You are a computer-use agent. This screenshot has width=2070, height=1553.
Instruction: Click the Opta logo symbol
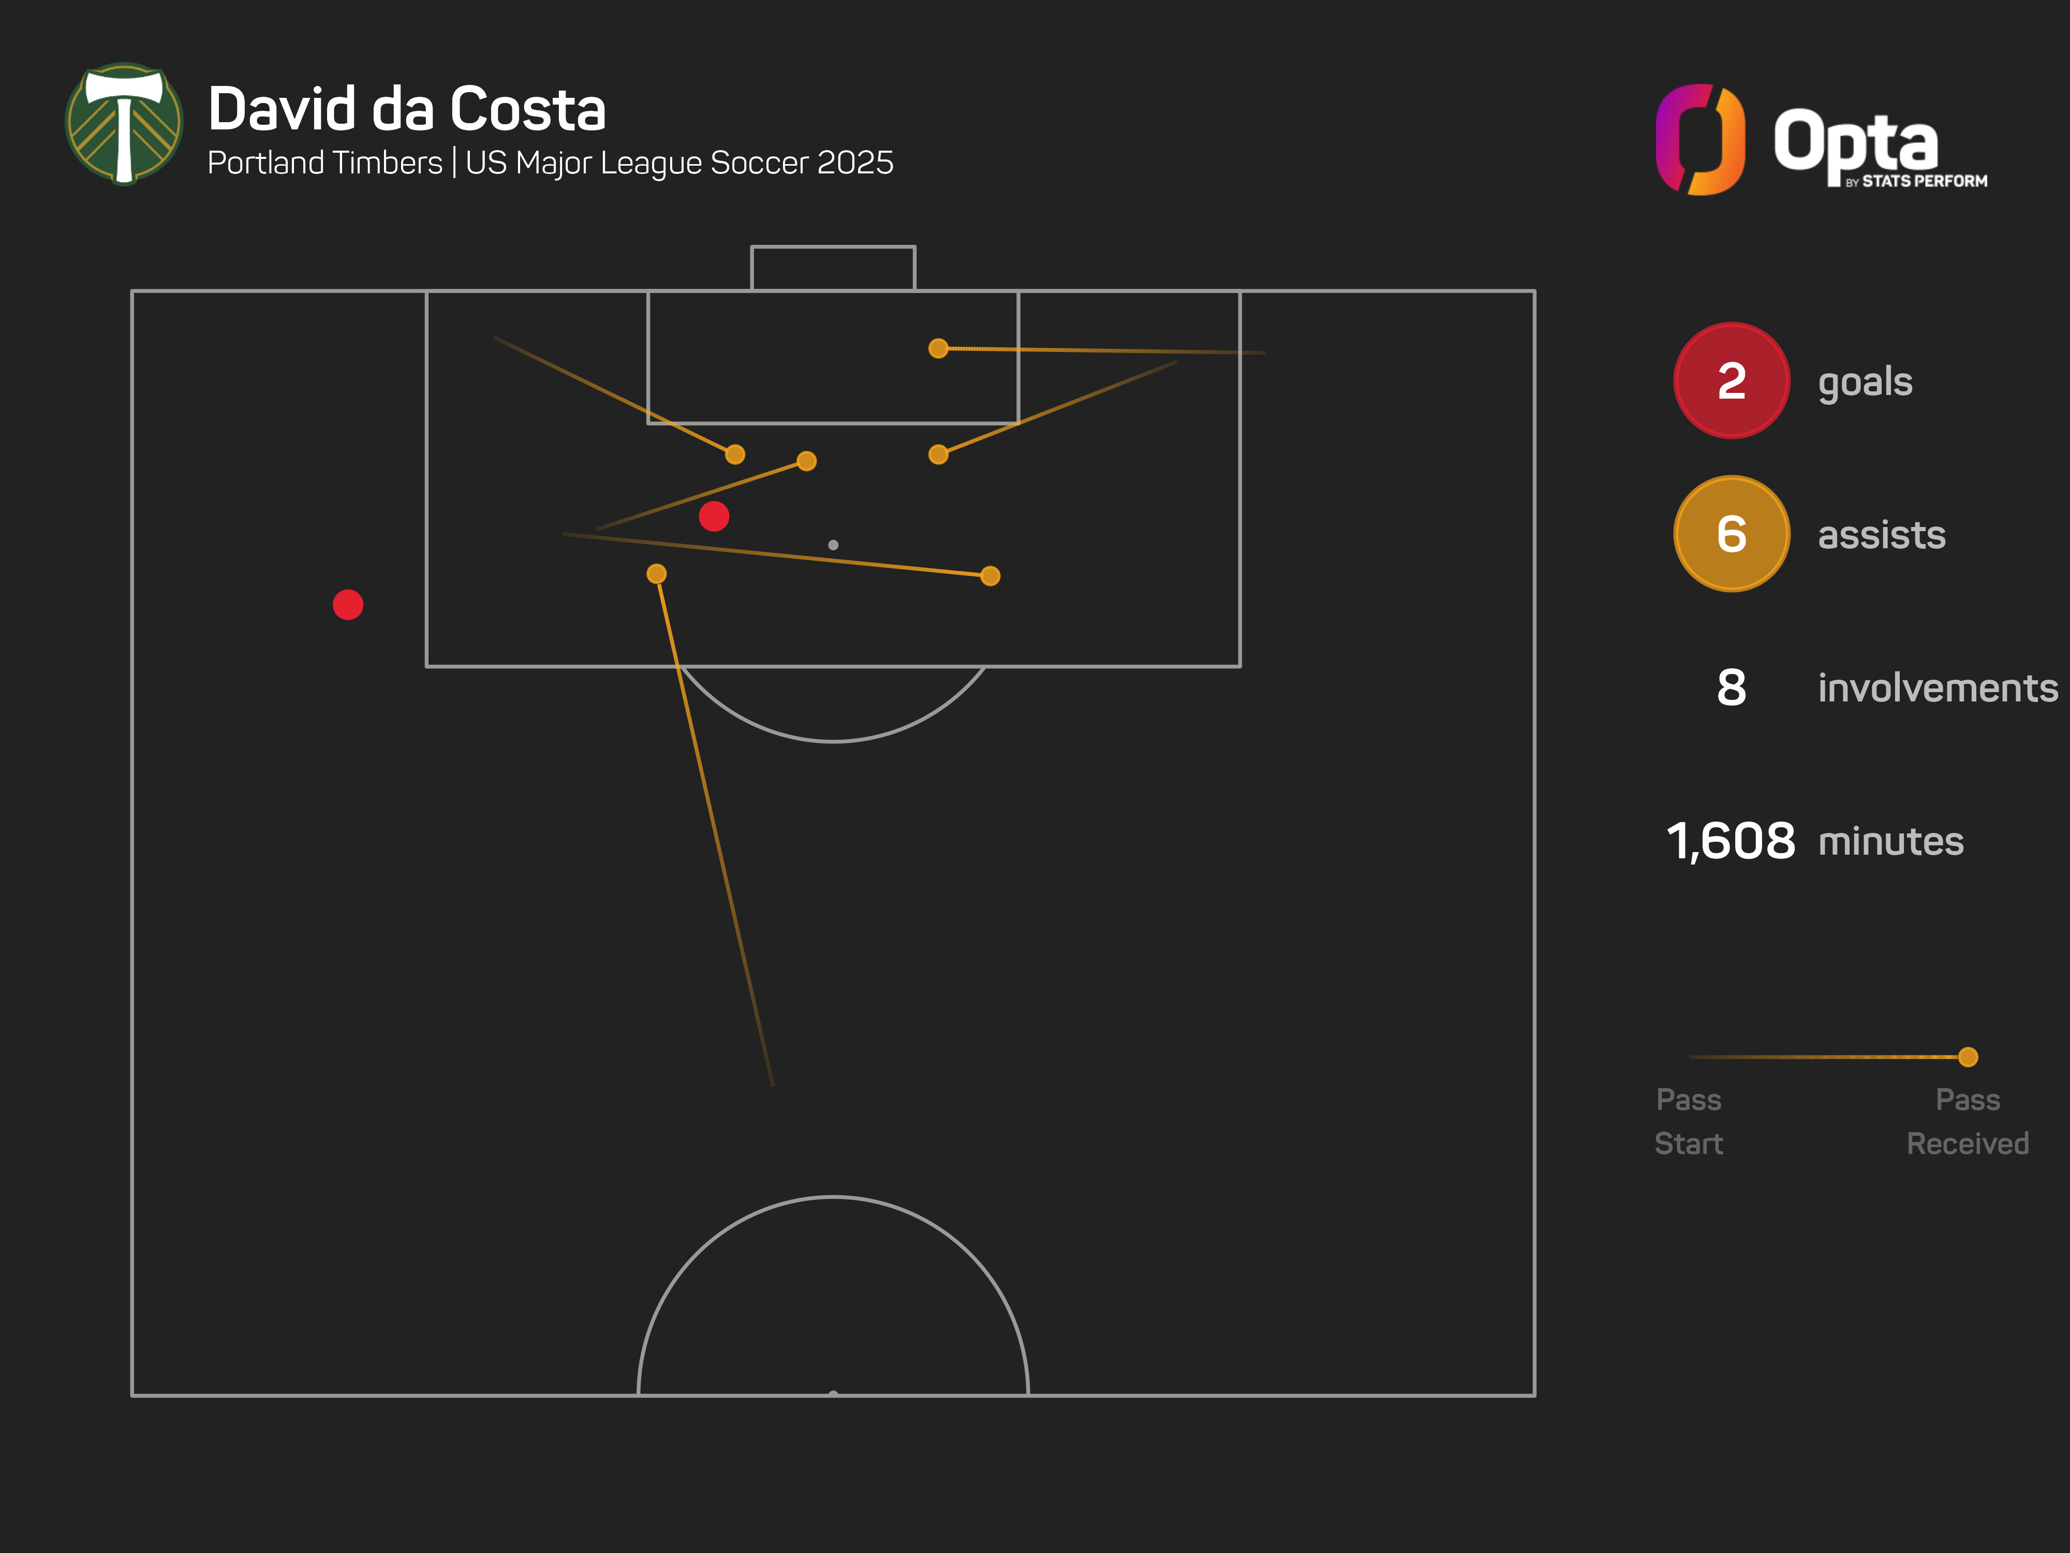click(x=1699, y=139)
